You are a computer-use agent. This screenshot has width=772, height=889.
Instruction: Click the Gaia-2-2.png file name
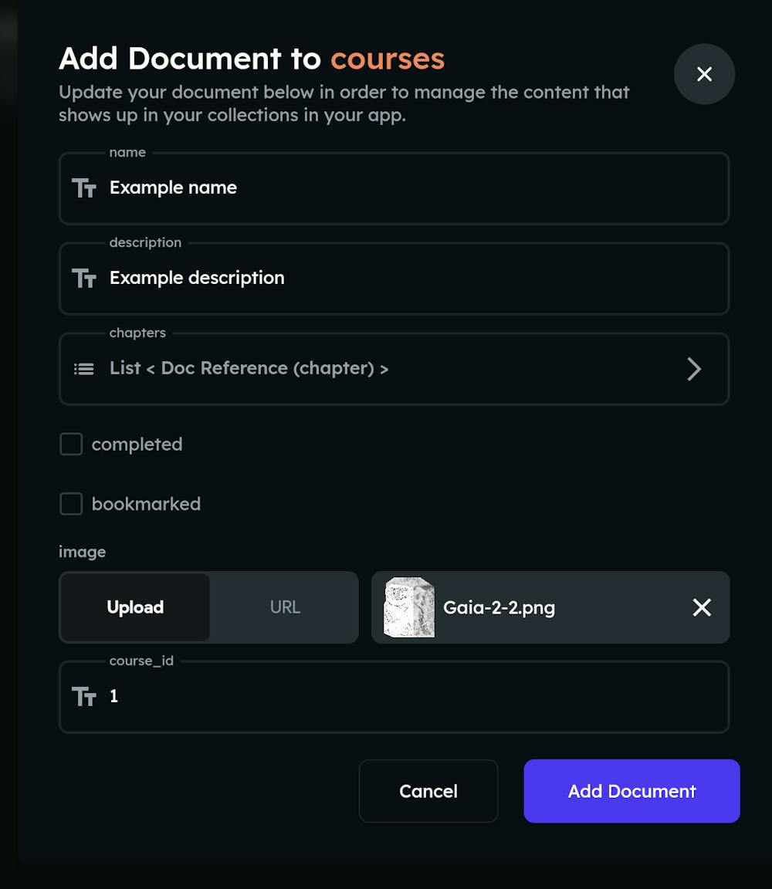499,607
